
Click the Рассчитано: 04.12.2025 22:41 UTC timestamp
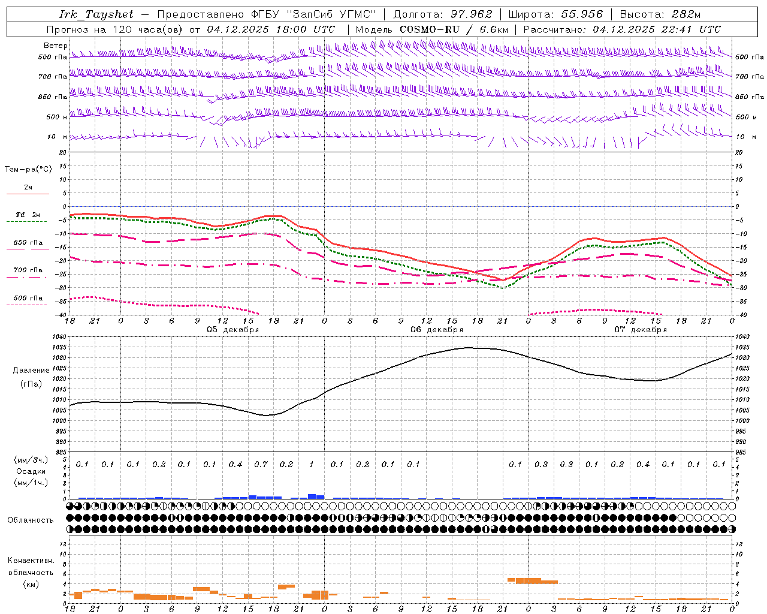(622, 29)
